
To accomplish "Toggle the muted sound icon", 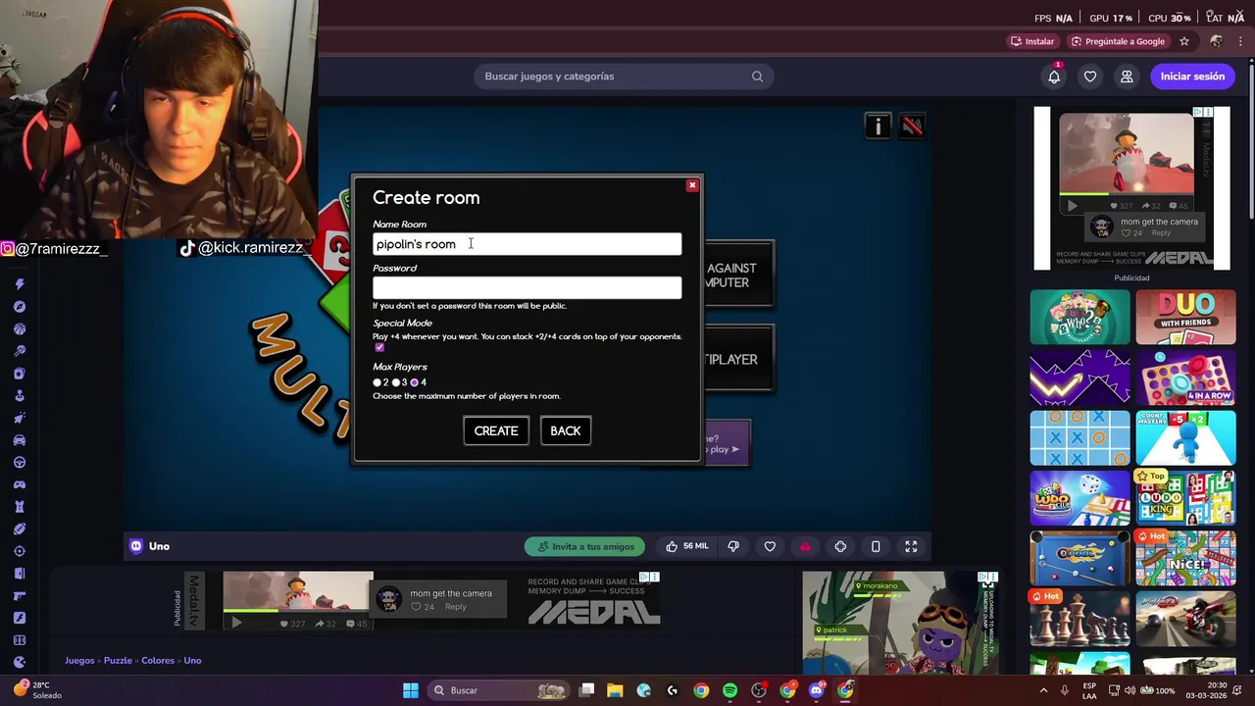I will (912, 126).
